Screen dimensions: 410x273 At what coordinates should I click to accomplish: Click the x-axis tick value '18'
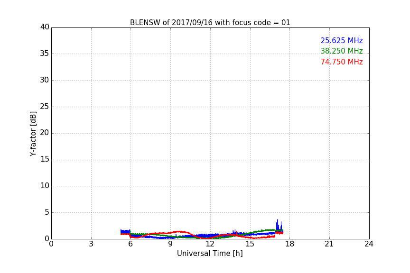click(x=290, y=244)
